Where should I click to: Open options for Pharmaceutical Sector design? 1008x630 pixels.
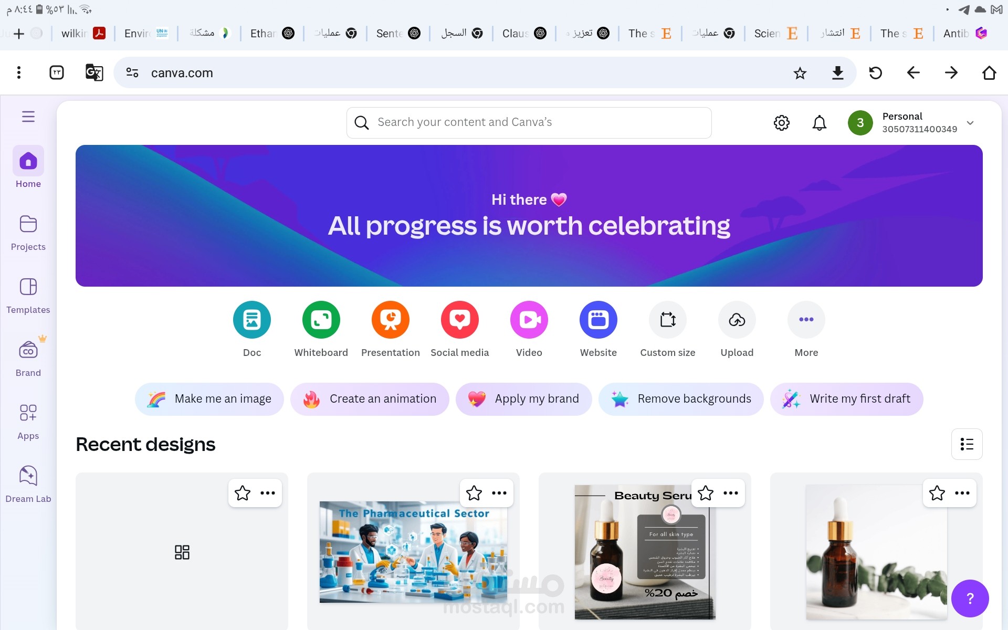tap(499, 493)
